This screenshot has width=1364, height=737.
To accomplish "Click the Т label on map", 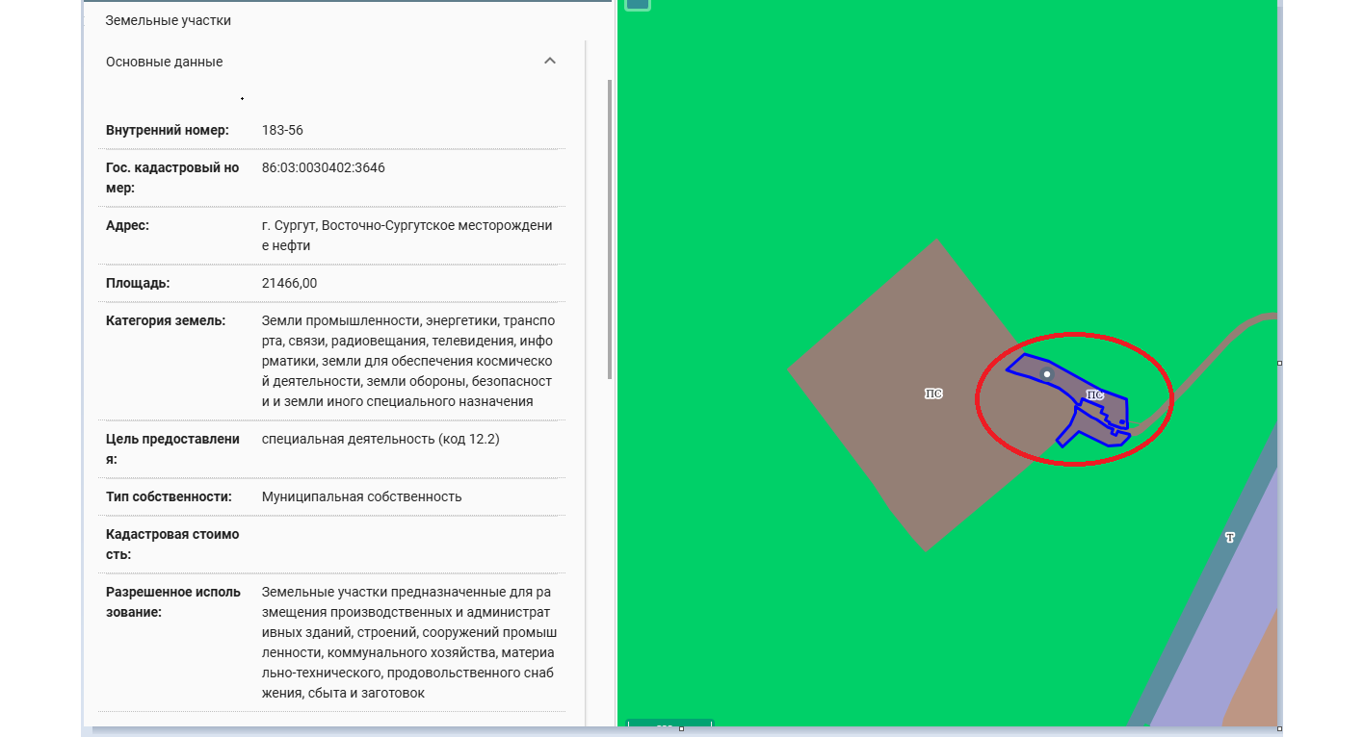I will tap(1229, 537).
